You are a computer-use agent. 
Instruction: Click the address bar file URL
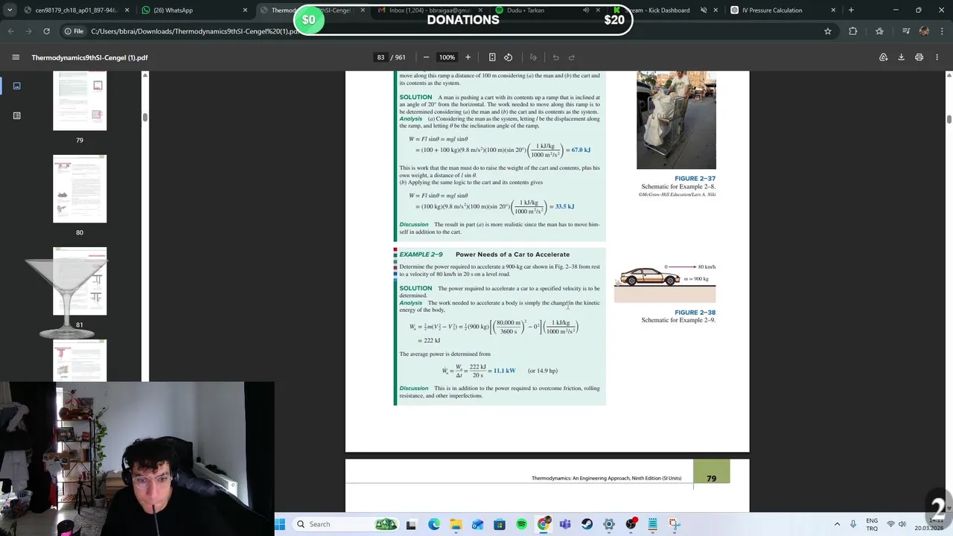[195, 31]
